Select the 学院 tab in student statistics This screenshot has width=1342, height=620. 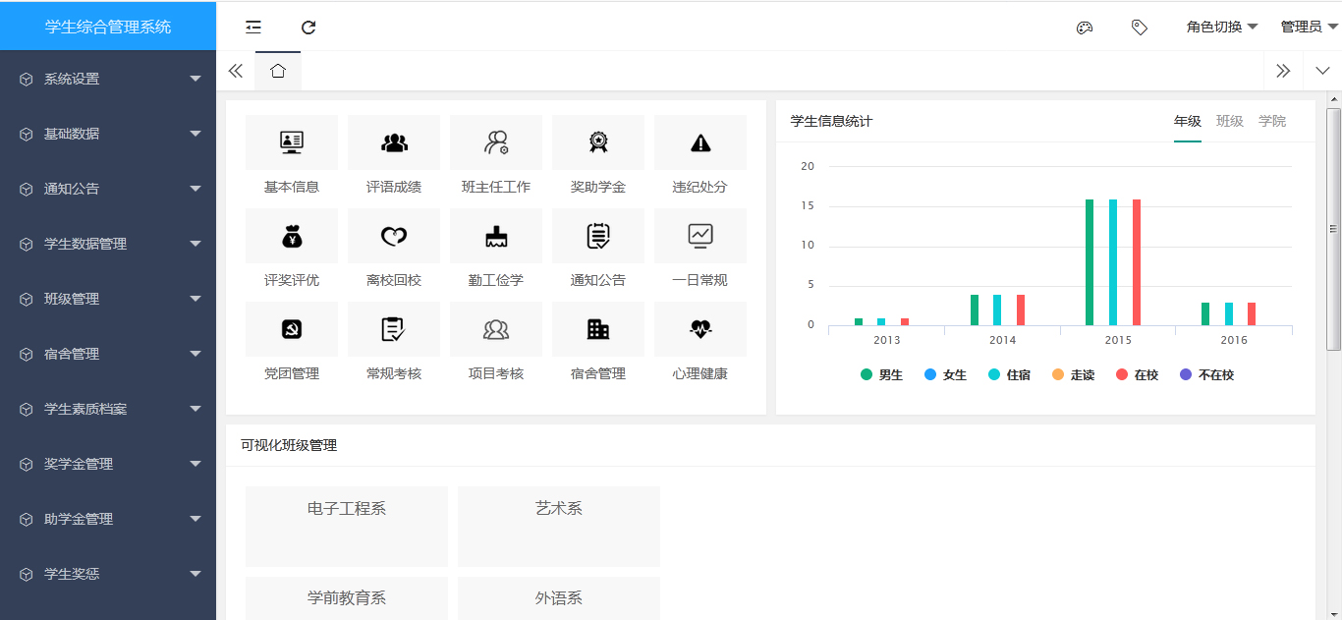1272,121
